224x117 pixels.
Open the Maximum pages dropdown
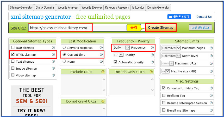171,48
